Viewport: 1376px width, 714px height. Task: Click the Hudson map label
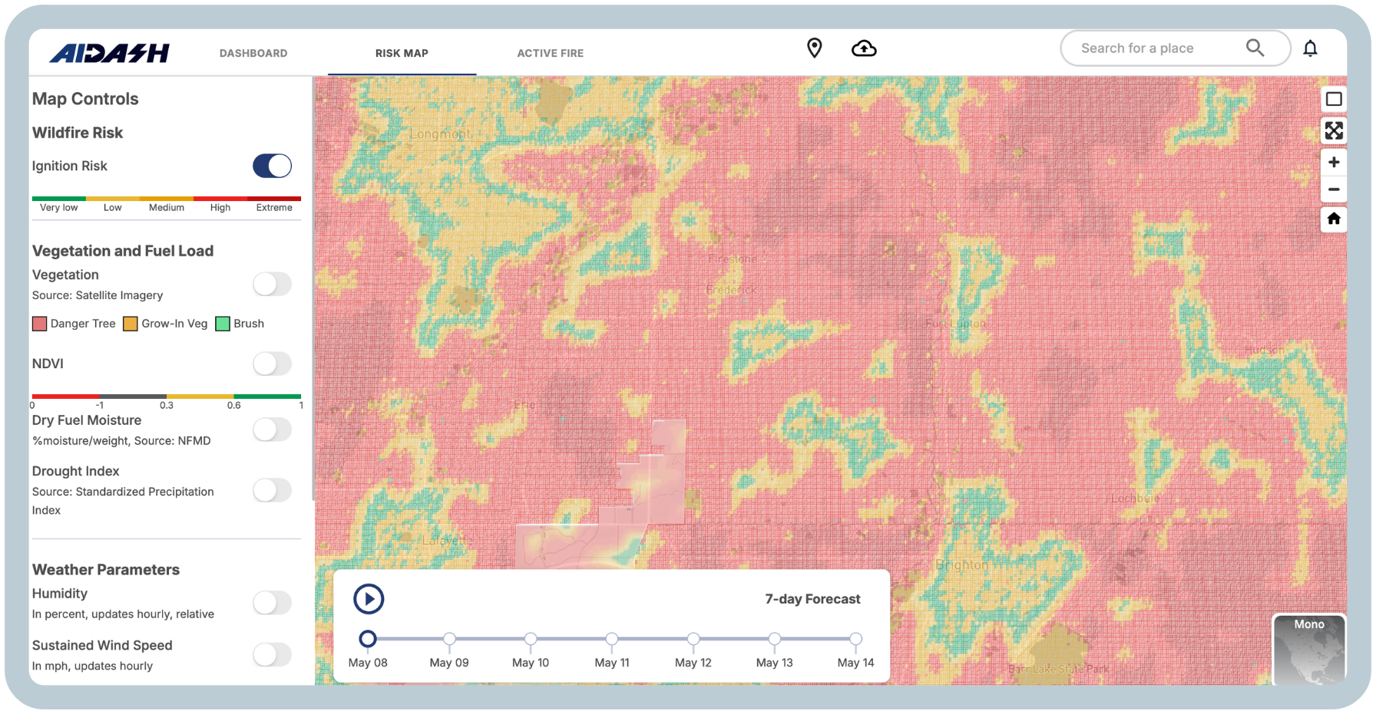coord(1264,350)
